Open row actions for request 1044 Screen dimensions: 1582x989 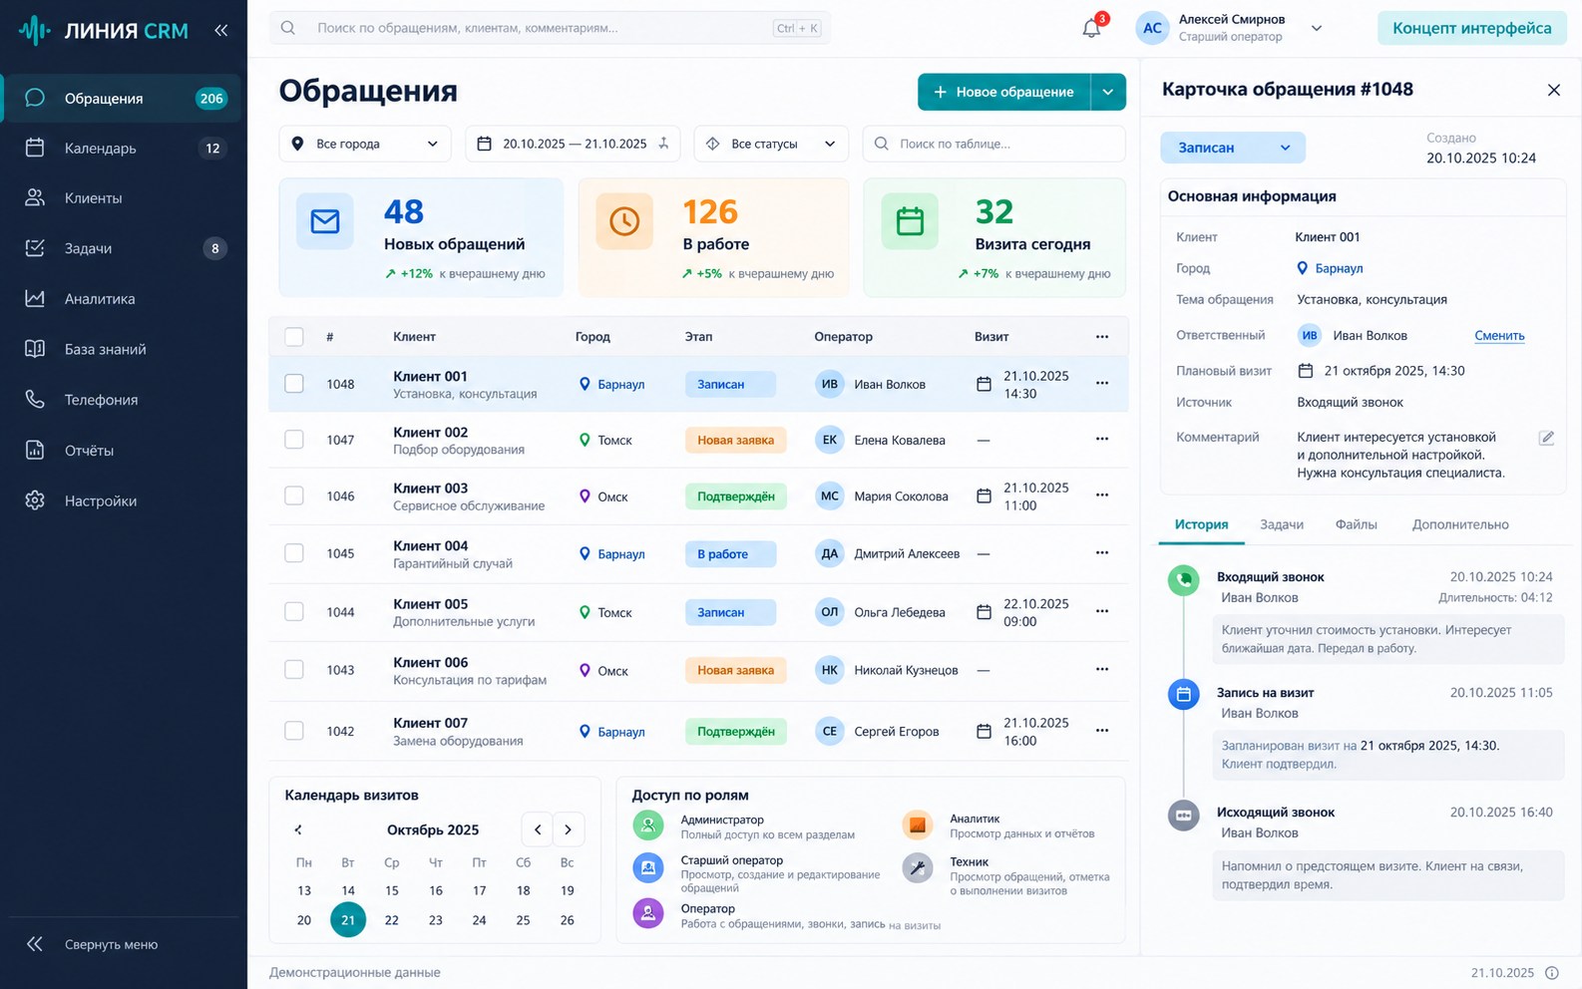[x=1102, y=611]
